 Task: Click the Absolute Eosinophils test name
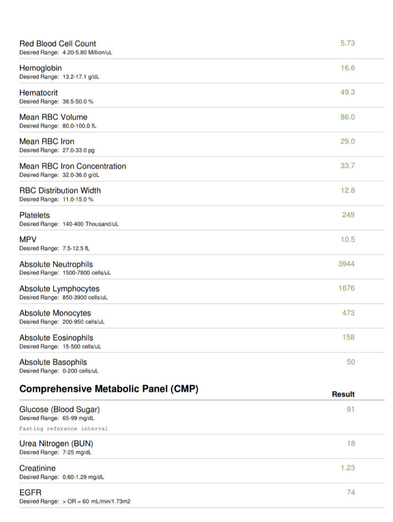(x=56, y=338)
